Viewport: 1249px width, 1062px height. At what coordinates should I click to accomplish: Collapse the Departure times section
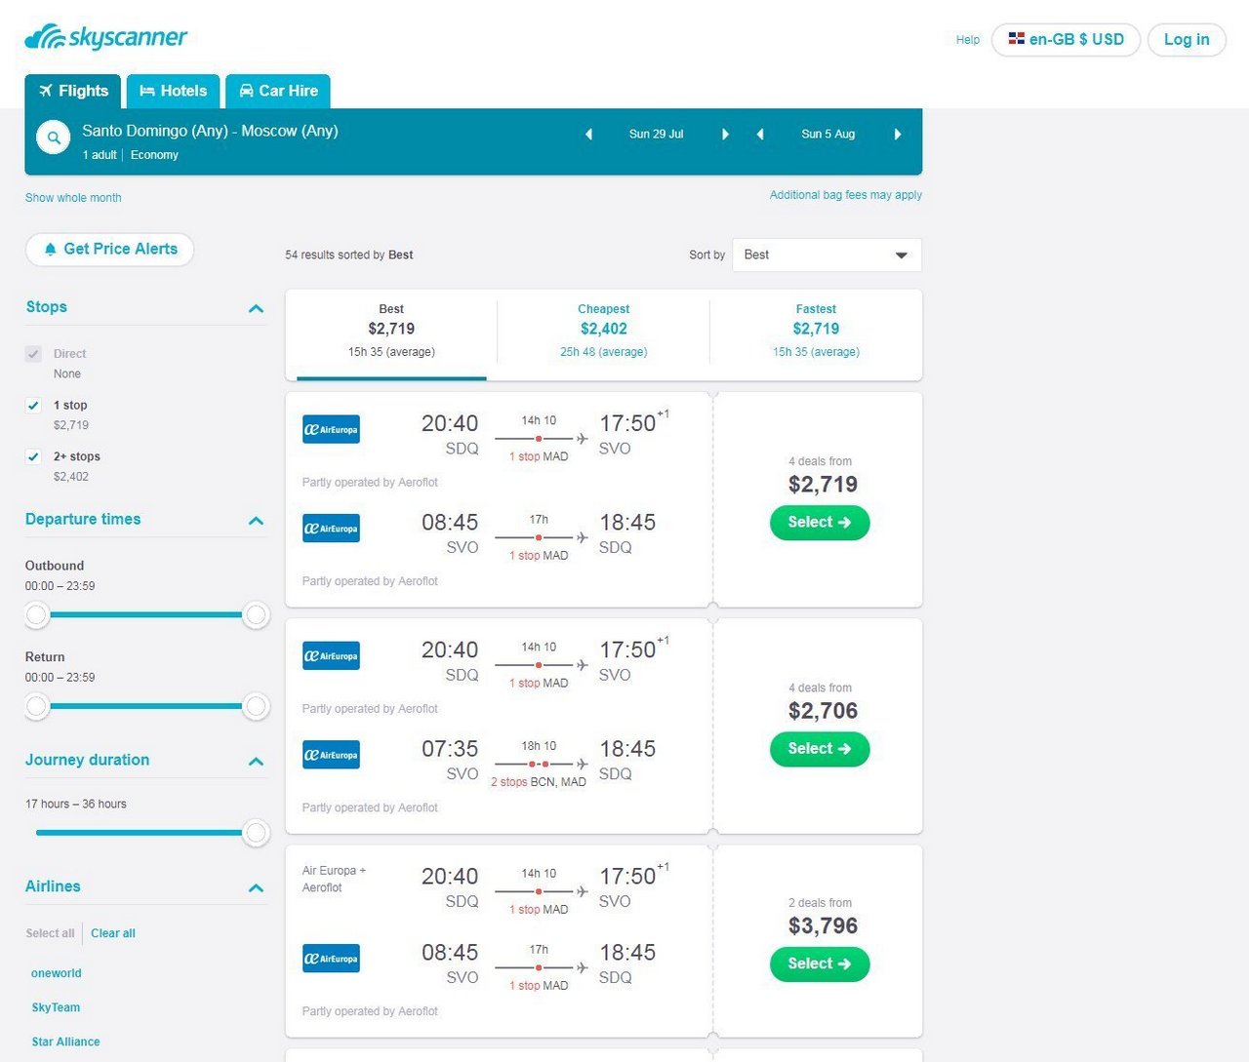pos(257,521)
